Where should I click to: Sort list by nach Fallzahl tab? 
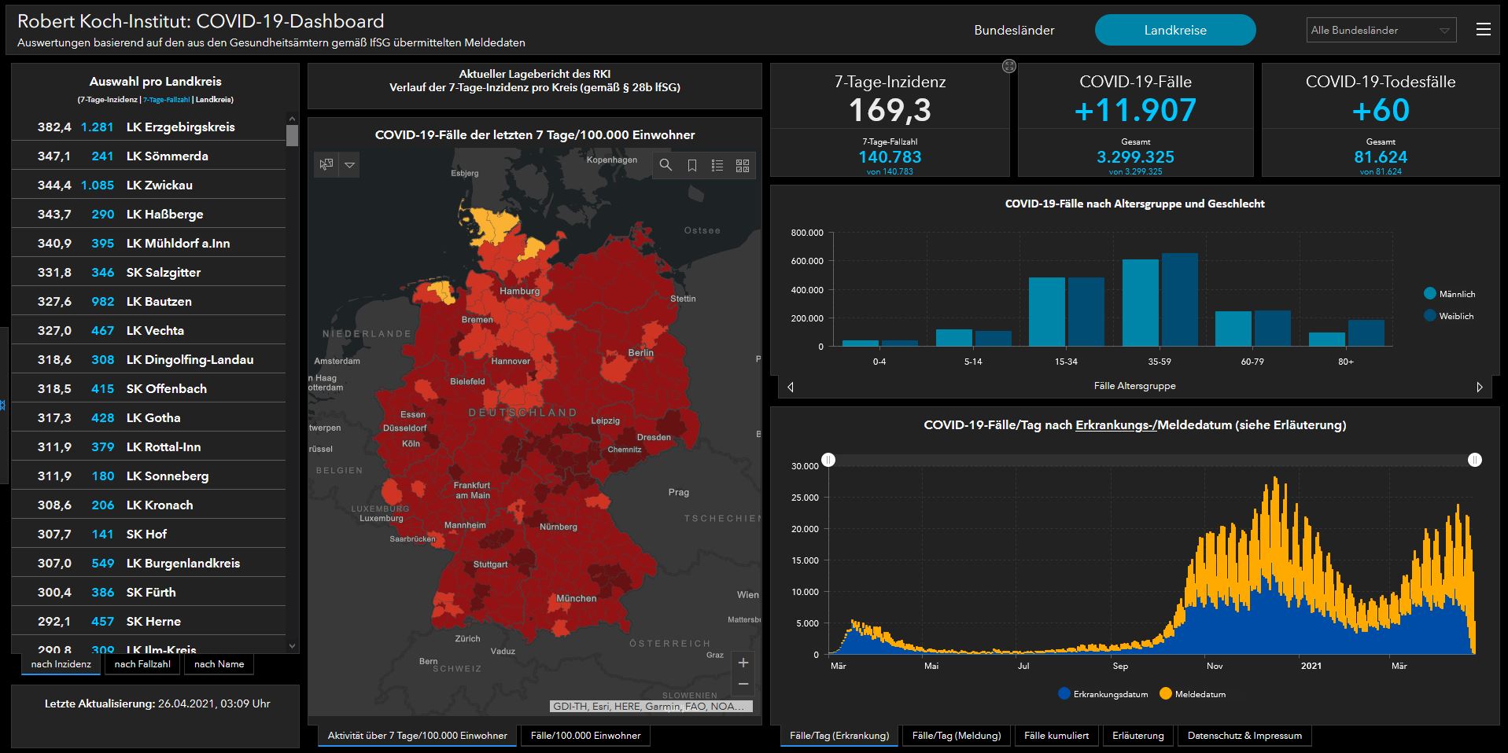point(142,664)
